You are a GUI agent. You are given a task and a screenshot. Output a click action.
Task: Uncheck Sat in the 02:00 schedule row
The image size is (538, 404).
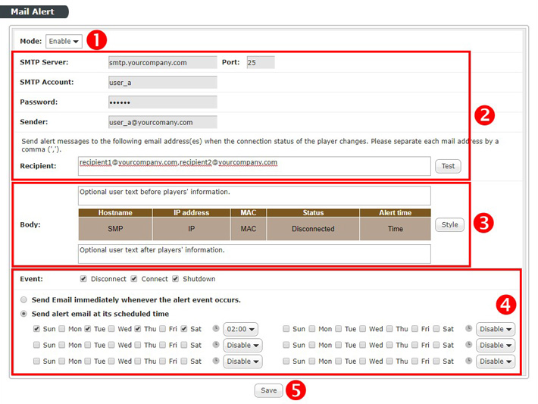point(184,329)
